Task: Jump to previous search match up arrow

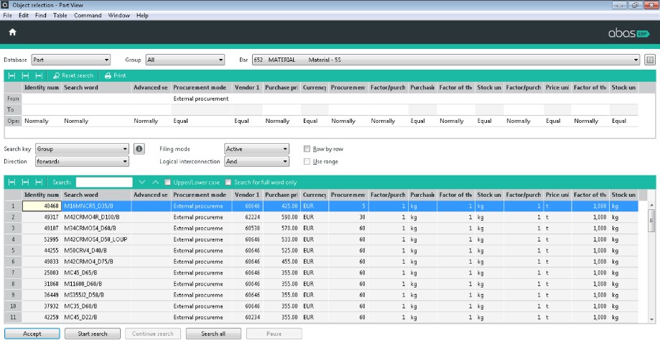Action: tap(155, 183)
